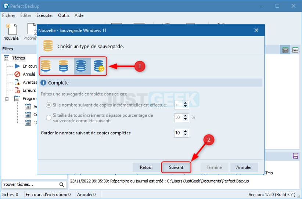
Task: Maximize the Perfect Backup window
Action: 277,6
